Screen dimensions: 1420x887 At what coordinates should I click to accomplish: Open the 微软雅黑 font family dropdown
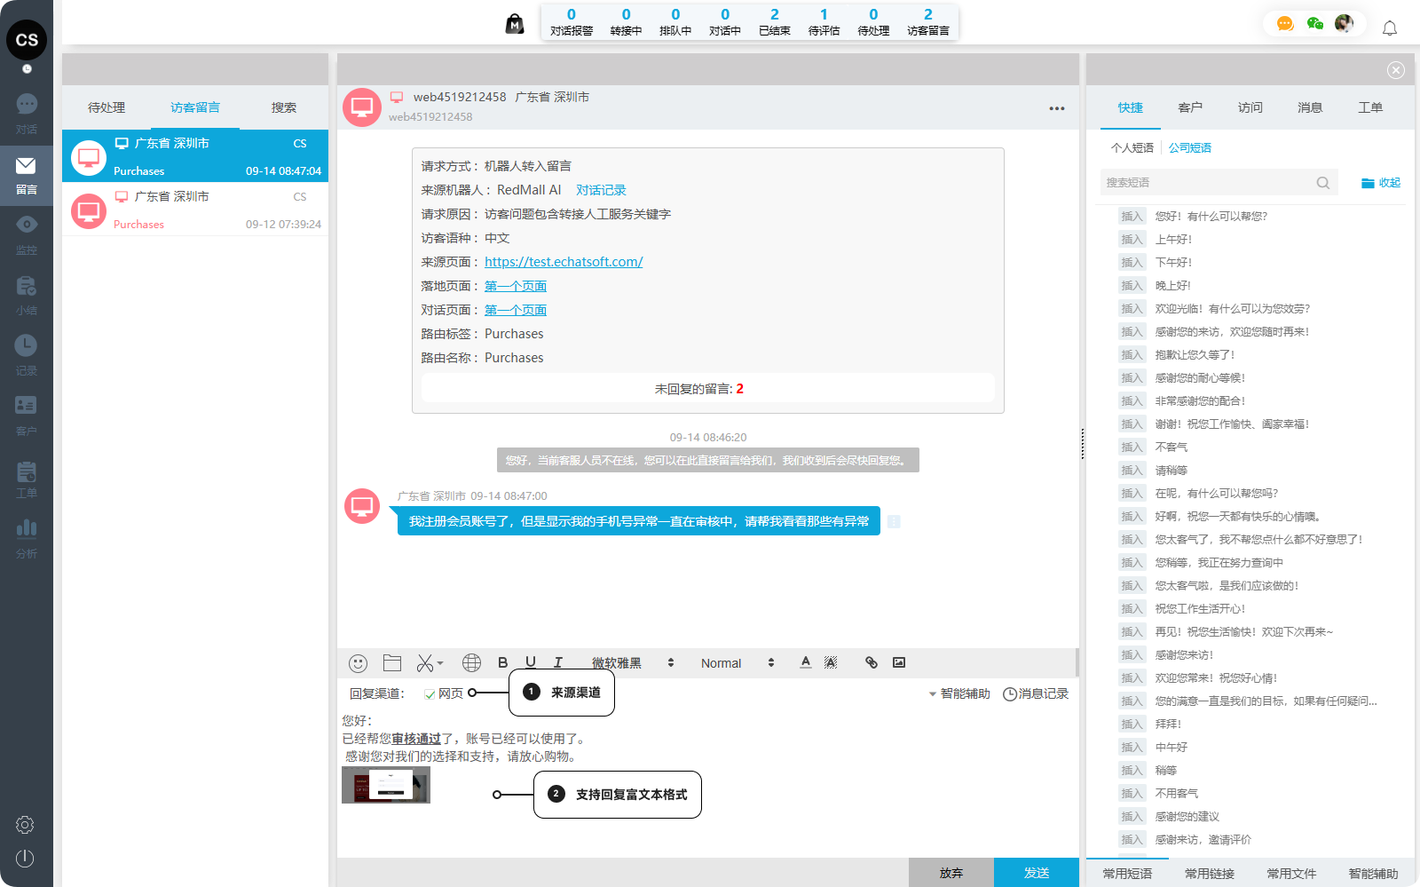[633, 663]
